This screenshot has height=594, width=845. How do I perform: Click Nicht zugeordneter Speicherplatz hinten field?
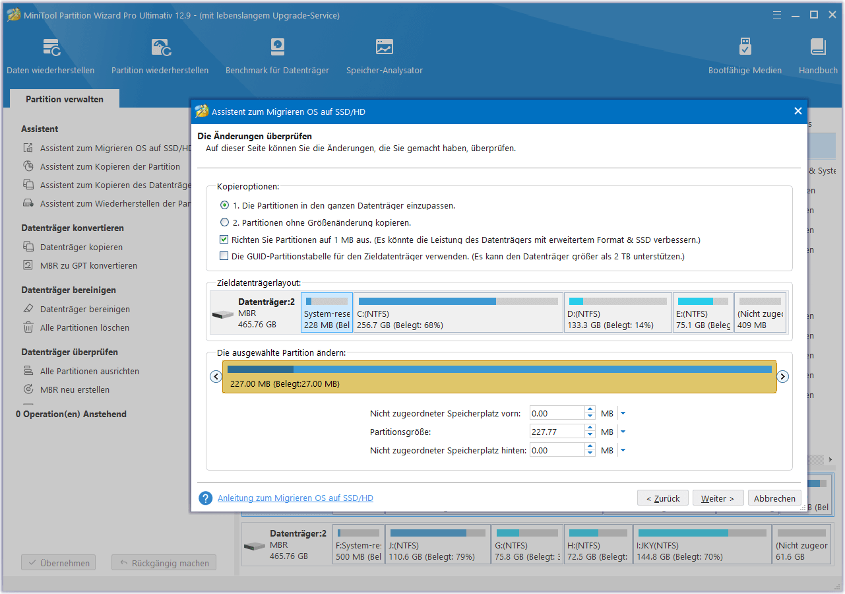(557, 450)
